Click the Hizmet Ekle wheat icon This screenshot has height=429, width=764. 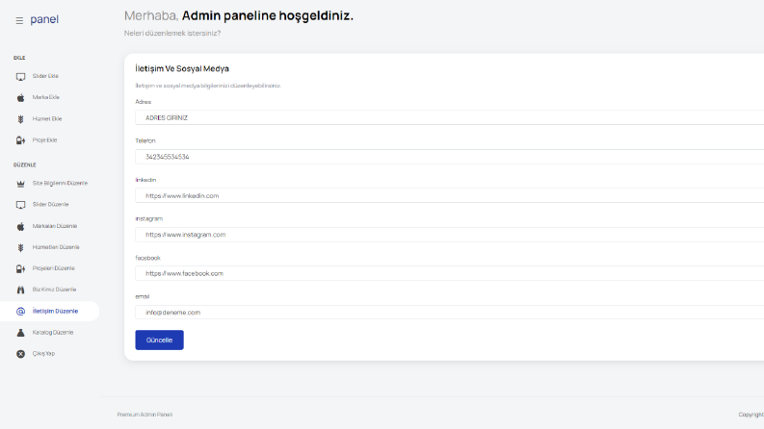click(20, 119)
